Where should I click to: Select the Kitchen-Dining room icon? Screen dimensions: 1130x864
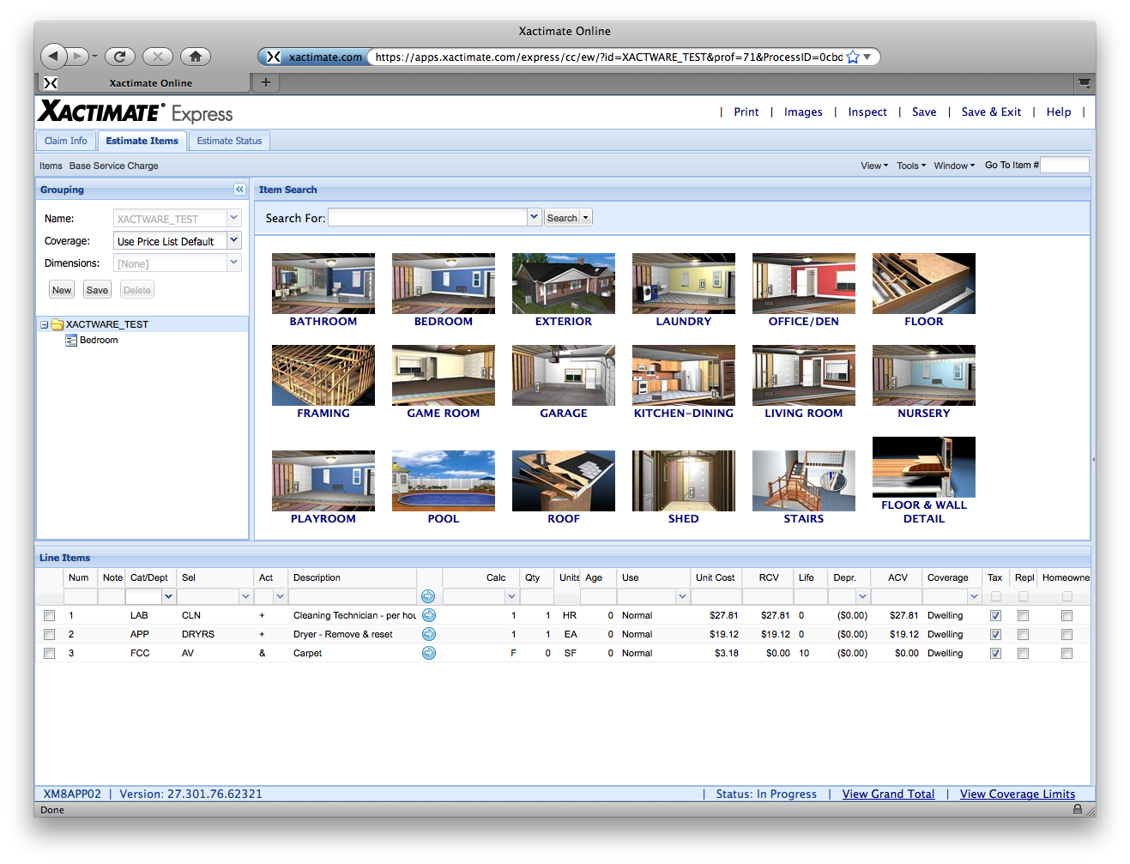(x=683, y=376)
